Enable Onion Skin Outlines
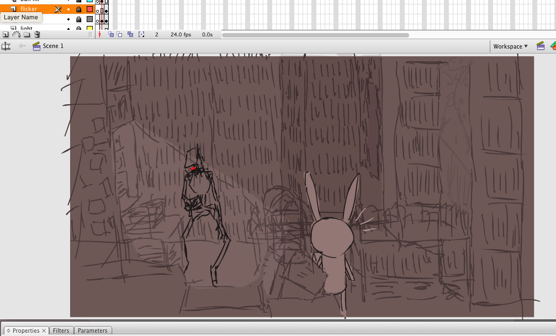Image resolution: width=556 pixels, height=336 pixels. [120, 35]
